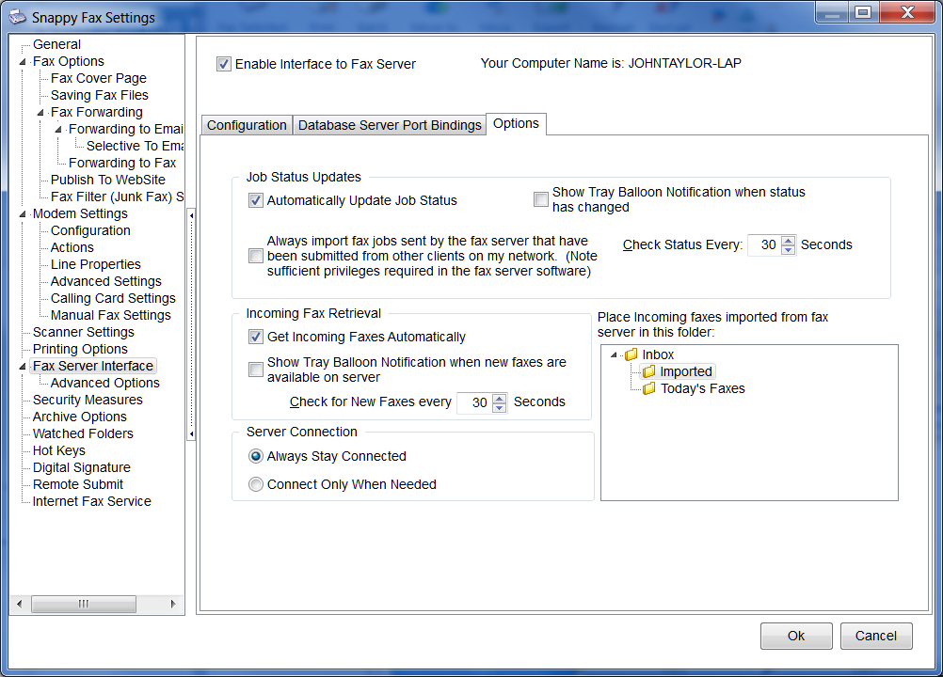Click the tree scrollbar left arrow
943x677 pixels.
(19, 604)
